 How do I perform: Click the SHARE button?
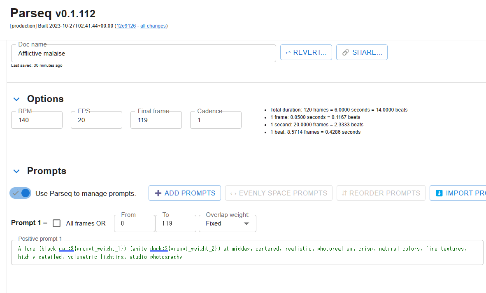362,52
